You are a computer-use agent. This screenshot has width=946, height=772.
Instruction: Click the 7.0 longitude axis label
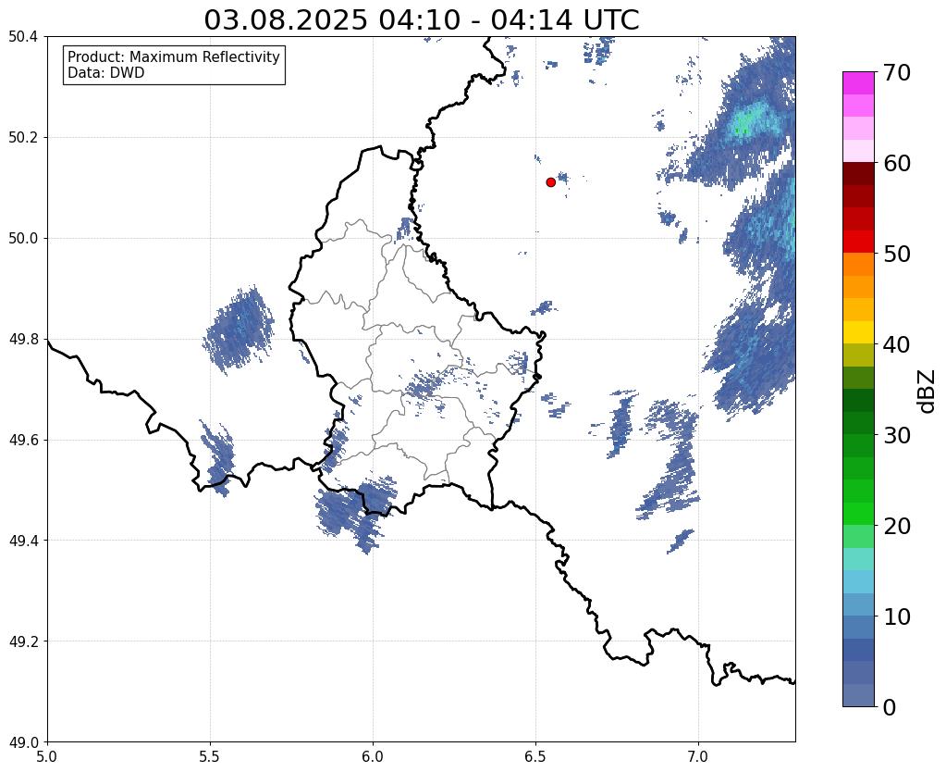point(698,756)
